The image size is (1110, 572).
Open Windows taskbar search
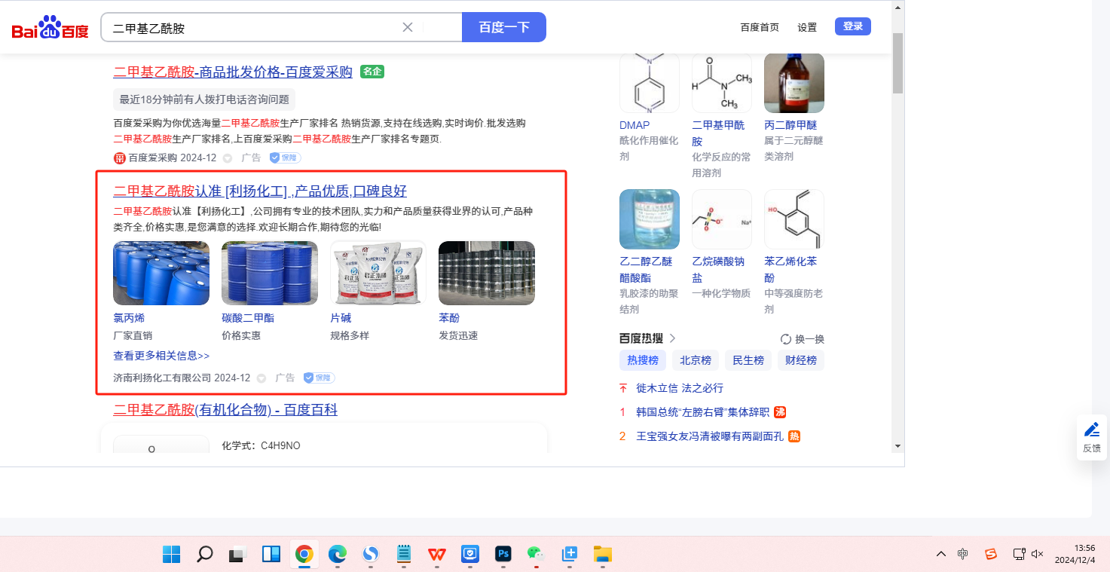pyautogui.click(x=205, y=555)
